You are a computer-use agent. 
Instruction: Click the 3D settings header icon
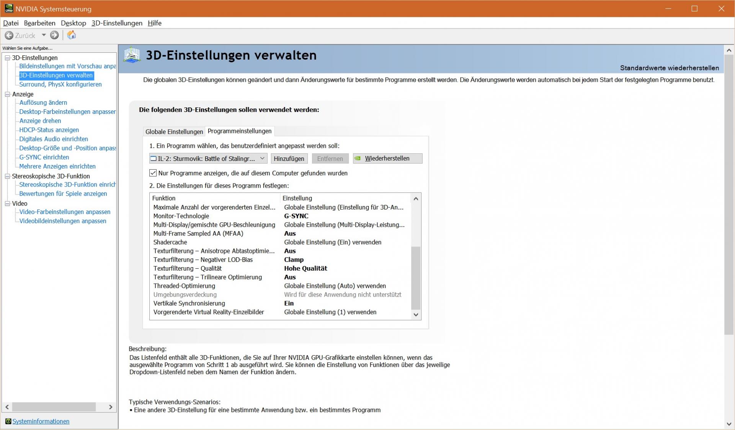point(132,55)
